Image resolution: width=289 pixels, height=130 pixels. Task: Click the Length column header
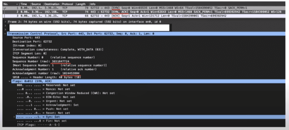[x=81, y=4]
